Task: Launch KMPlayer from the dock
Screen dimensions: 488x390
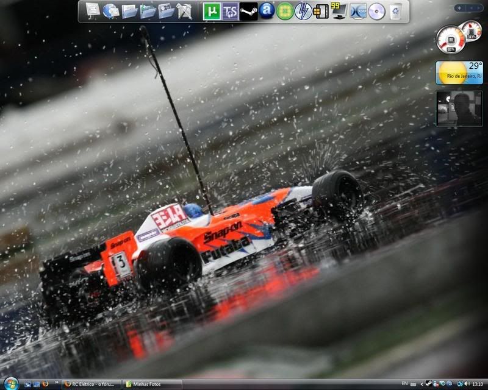Action: 358,11
